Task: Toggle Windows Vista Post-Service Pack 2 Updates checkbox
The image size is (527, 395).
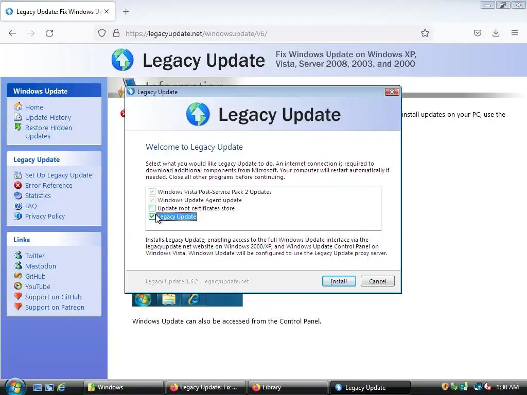Action: [152, 191]
